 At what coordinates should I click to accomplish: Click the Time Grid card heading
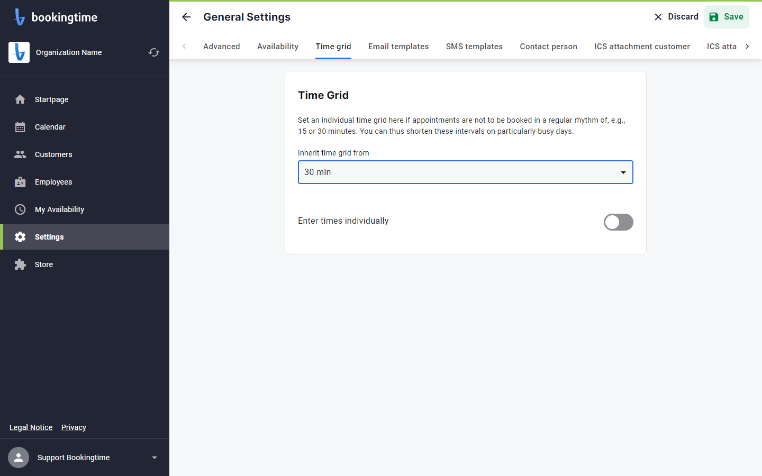point(323,95)
